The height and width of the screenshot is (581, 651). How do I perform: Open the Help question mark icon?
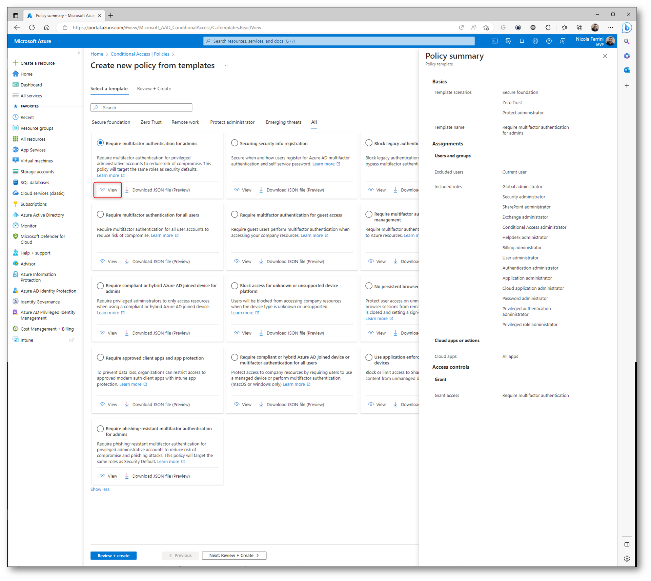coord(549,41)
